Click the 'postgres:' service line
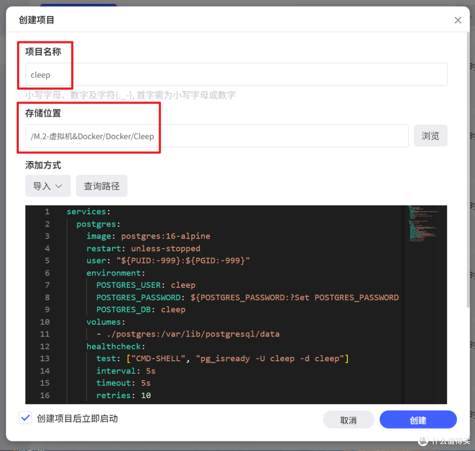Viewport: 475px width, 451px height. click(x=99, y=224)
